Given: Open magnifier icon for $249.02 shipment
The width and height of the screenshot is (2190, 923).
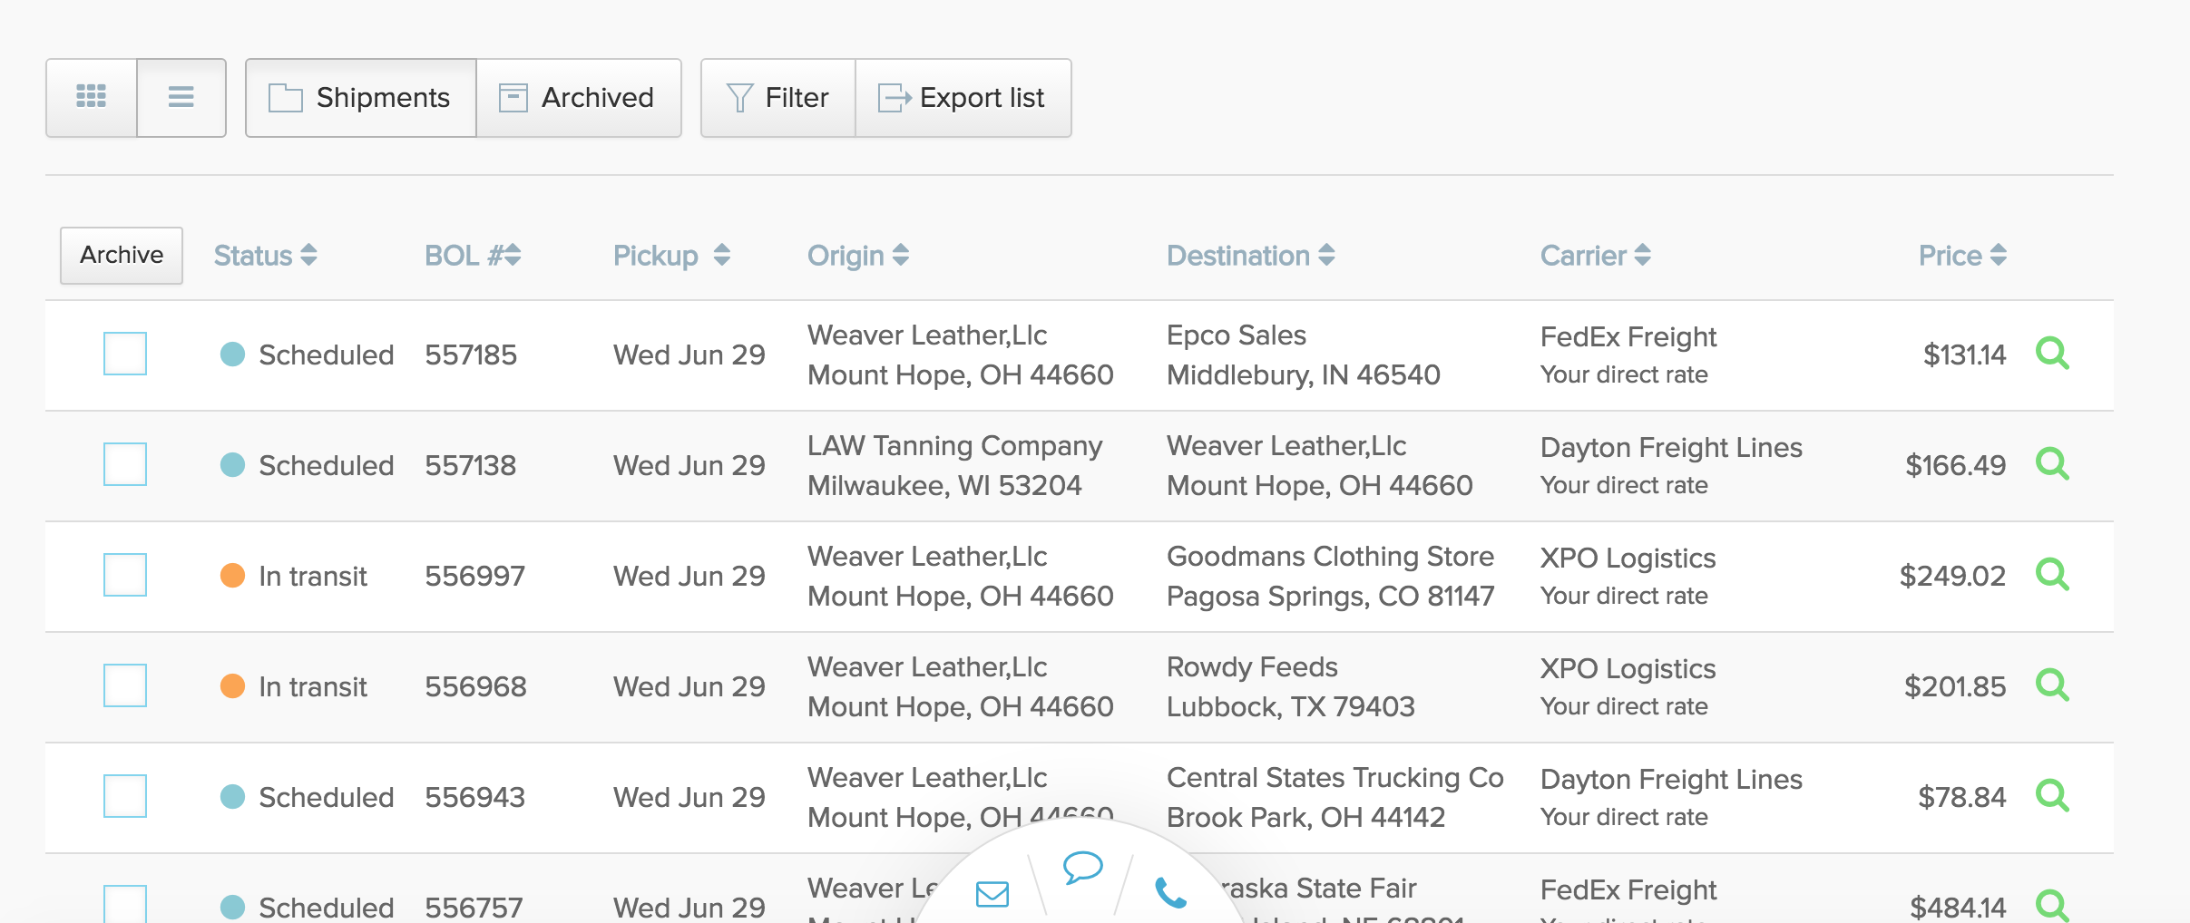Looking at the screenshot, I should coord(2052,575).
